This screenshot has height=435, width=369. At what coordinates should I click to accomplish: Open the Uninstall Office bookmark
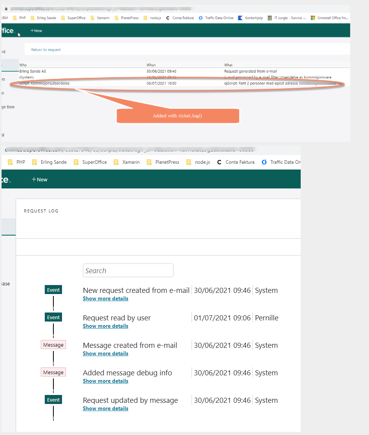click(329, 18)
